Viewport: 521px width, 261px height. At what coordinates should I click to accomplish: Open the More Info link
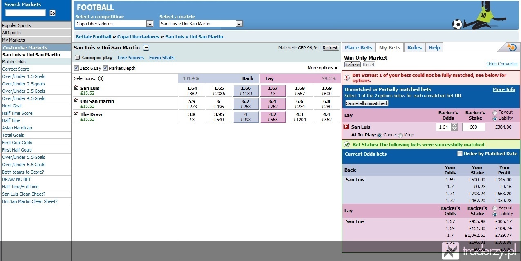click(504, 89)
